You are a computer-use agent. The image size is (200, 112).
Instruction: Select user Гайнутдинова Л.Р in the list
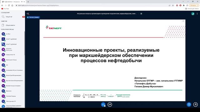pos(12,101)
